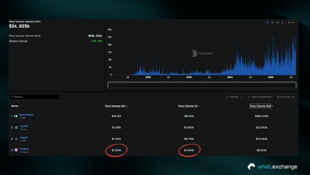The width and height of the screenshot is (310, 175).
Task: Open the Columns dropdown
Action: point(234,97)
